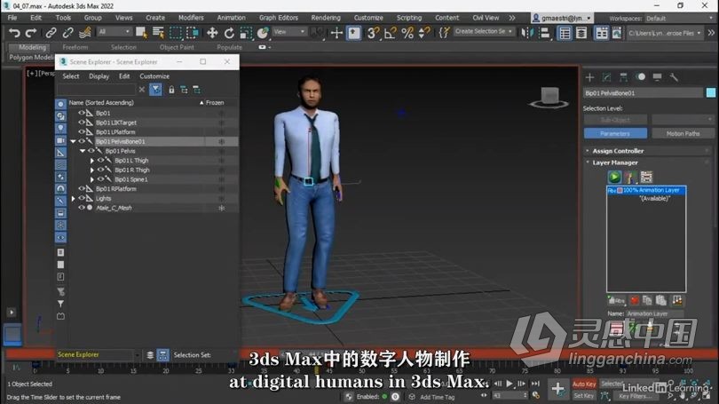Viewport: 719px width, 404px height.
Task: Expand the Bip01 R Thigh node
Action: (x=92, y=170)
